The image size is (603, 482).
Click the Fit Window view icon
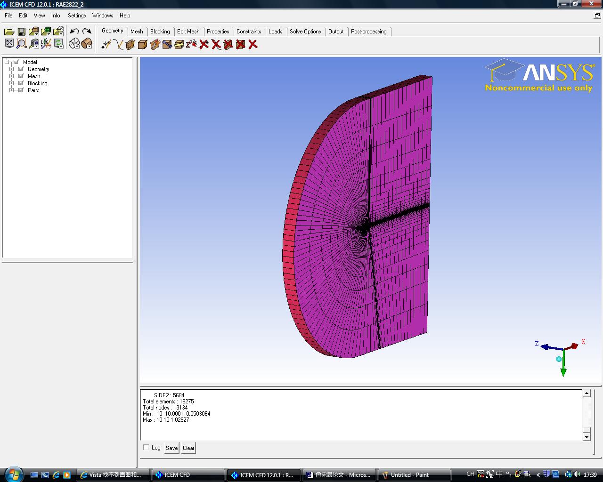(x=9, y=44)
